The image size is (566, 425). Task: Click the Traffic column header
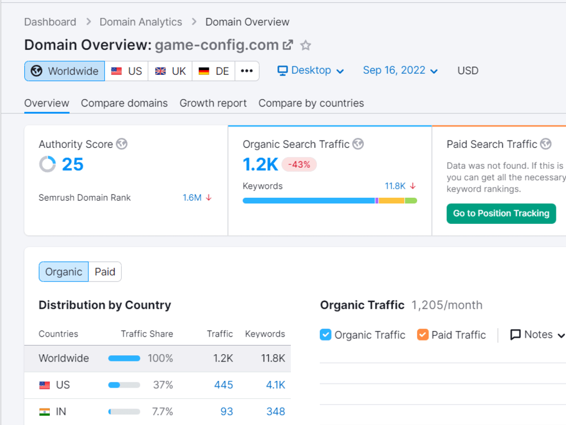click(220, 334)
